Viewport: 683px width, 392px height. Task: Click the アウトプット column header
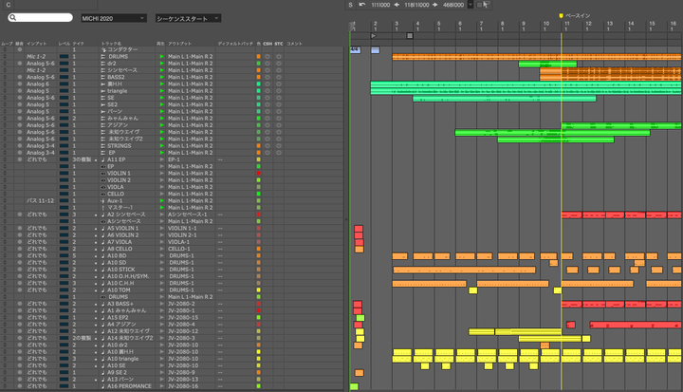pyautogui.click(x=182, y=43)
